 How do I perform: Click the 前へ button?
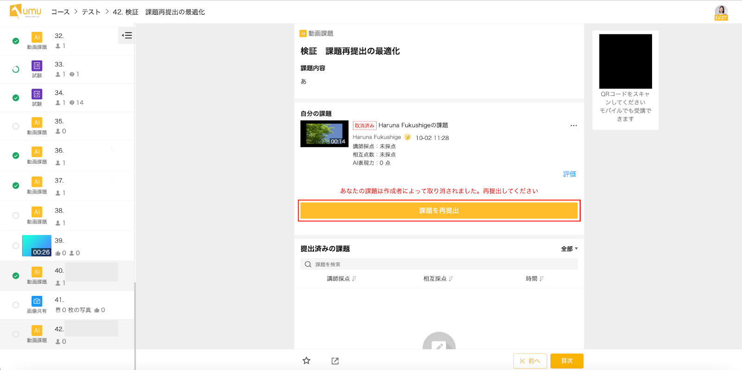coord(530,361)
